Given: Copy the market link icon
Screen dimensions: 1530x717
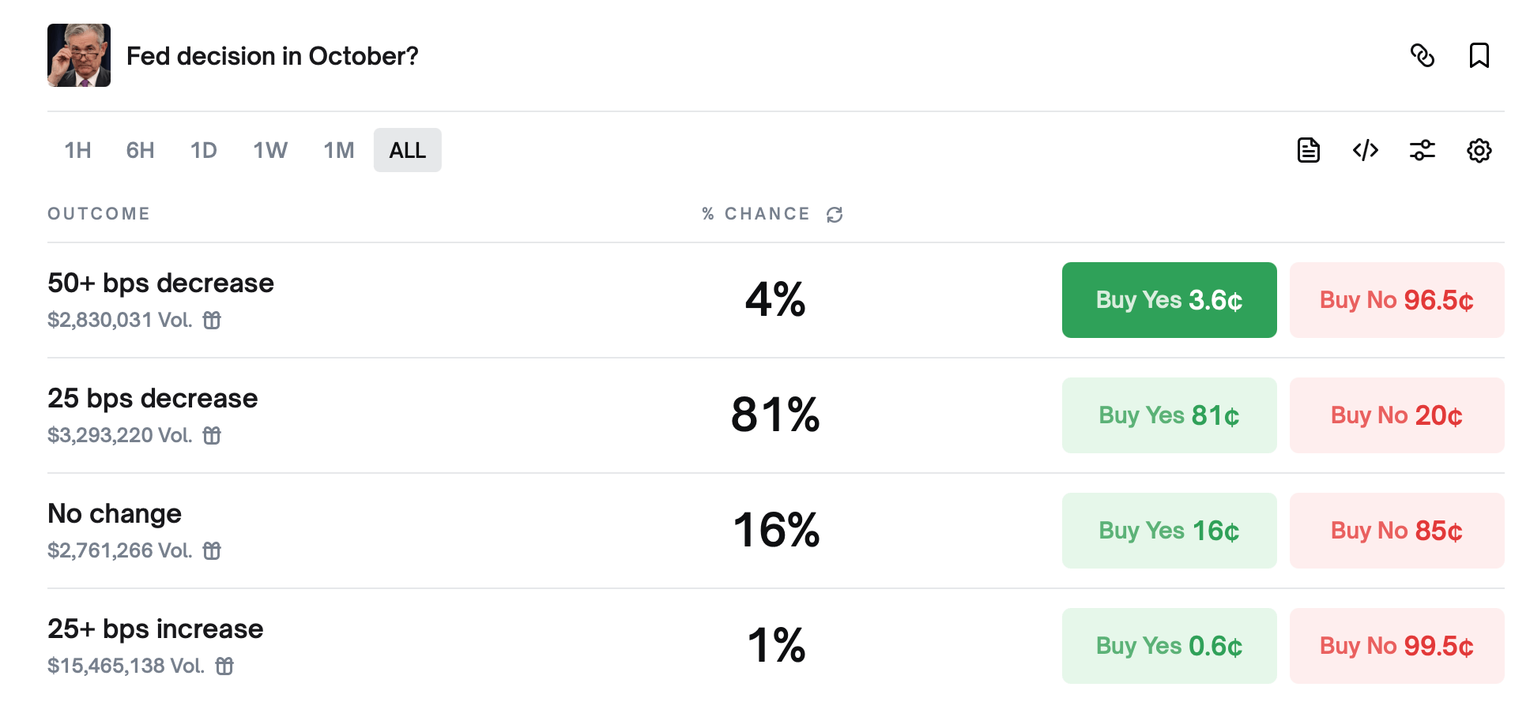Looking at the screenshot, I should (x=1423, y=55).
